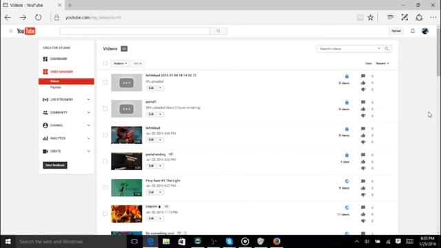Open the portal ending video title

pyautogui.click(x=156, y=154)
